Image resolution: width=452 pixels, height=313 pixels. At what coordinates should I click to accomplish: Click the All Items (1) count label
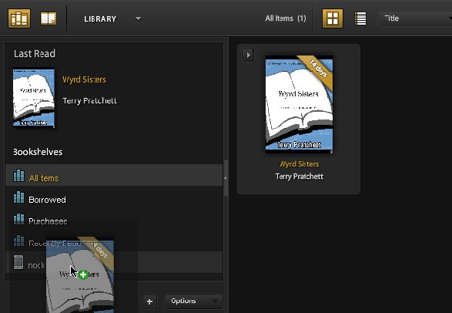click(x=286, y=19)
